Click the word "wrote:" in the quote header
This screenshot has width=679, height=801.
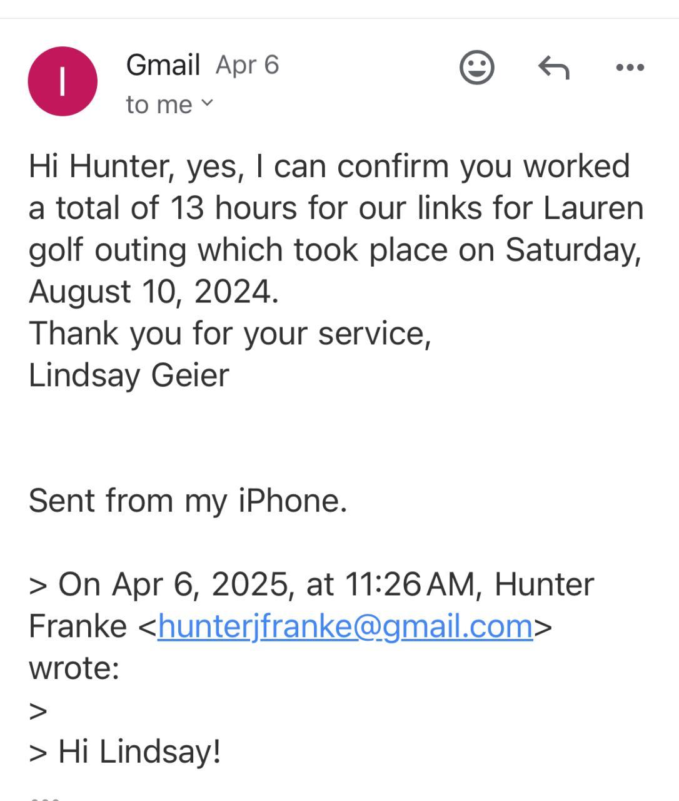pos(74,668)
